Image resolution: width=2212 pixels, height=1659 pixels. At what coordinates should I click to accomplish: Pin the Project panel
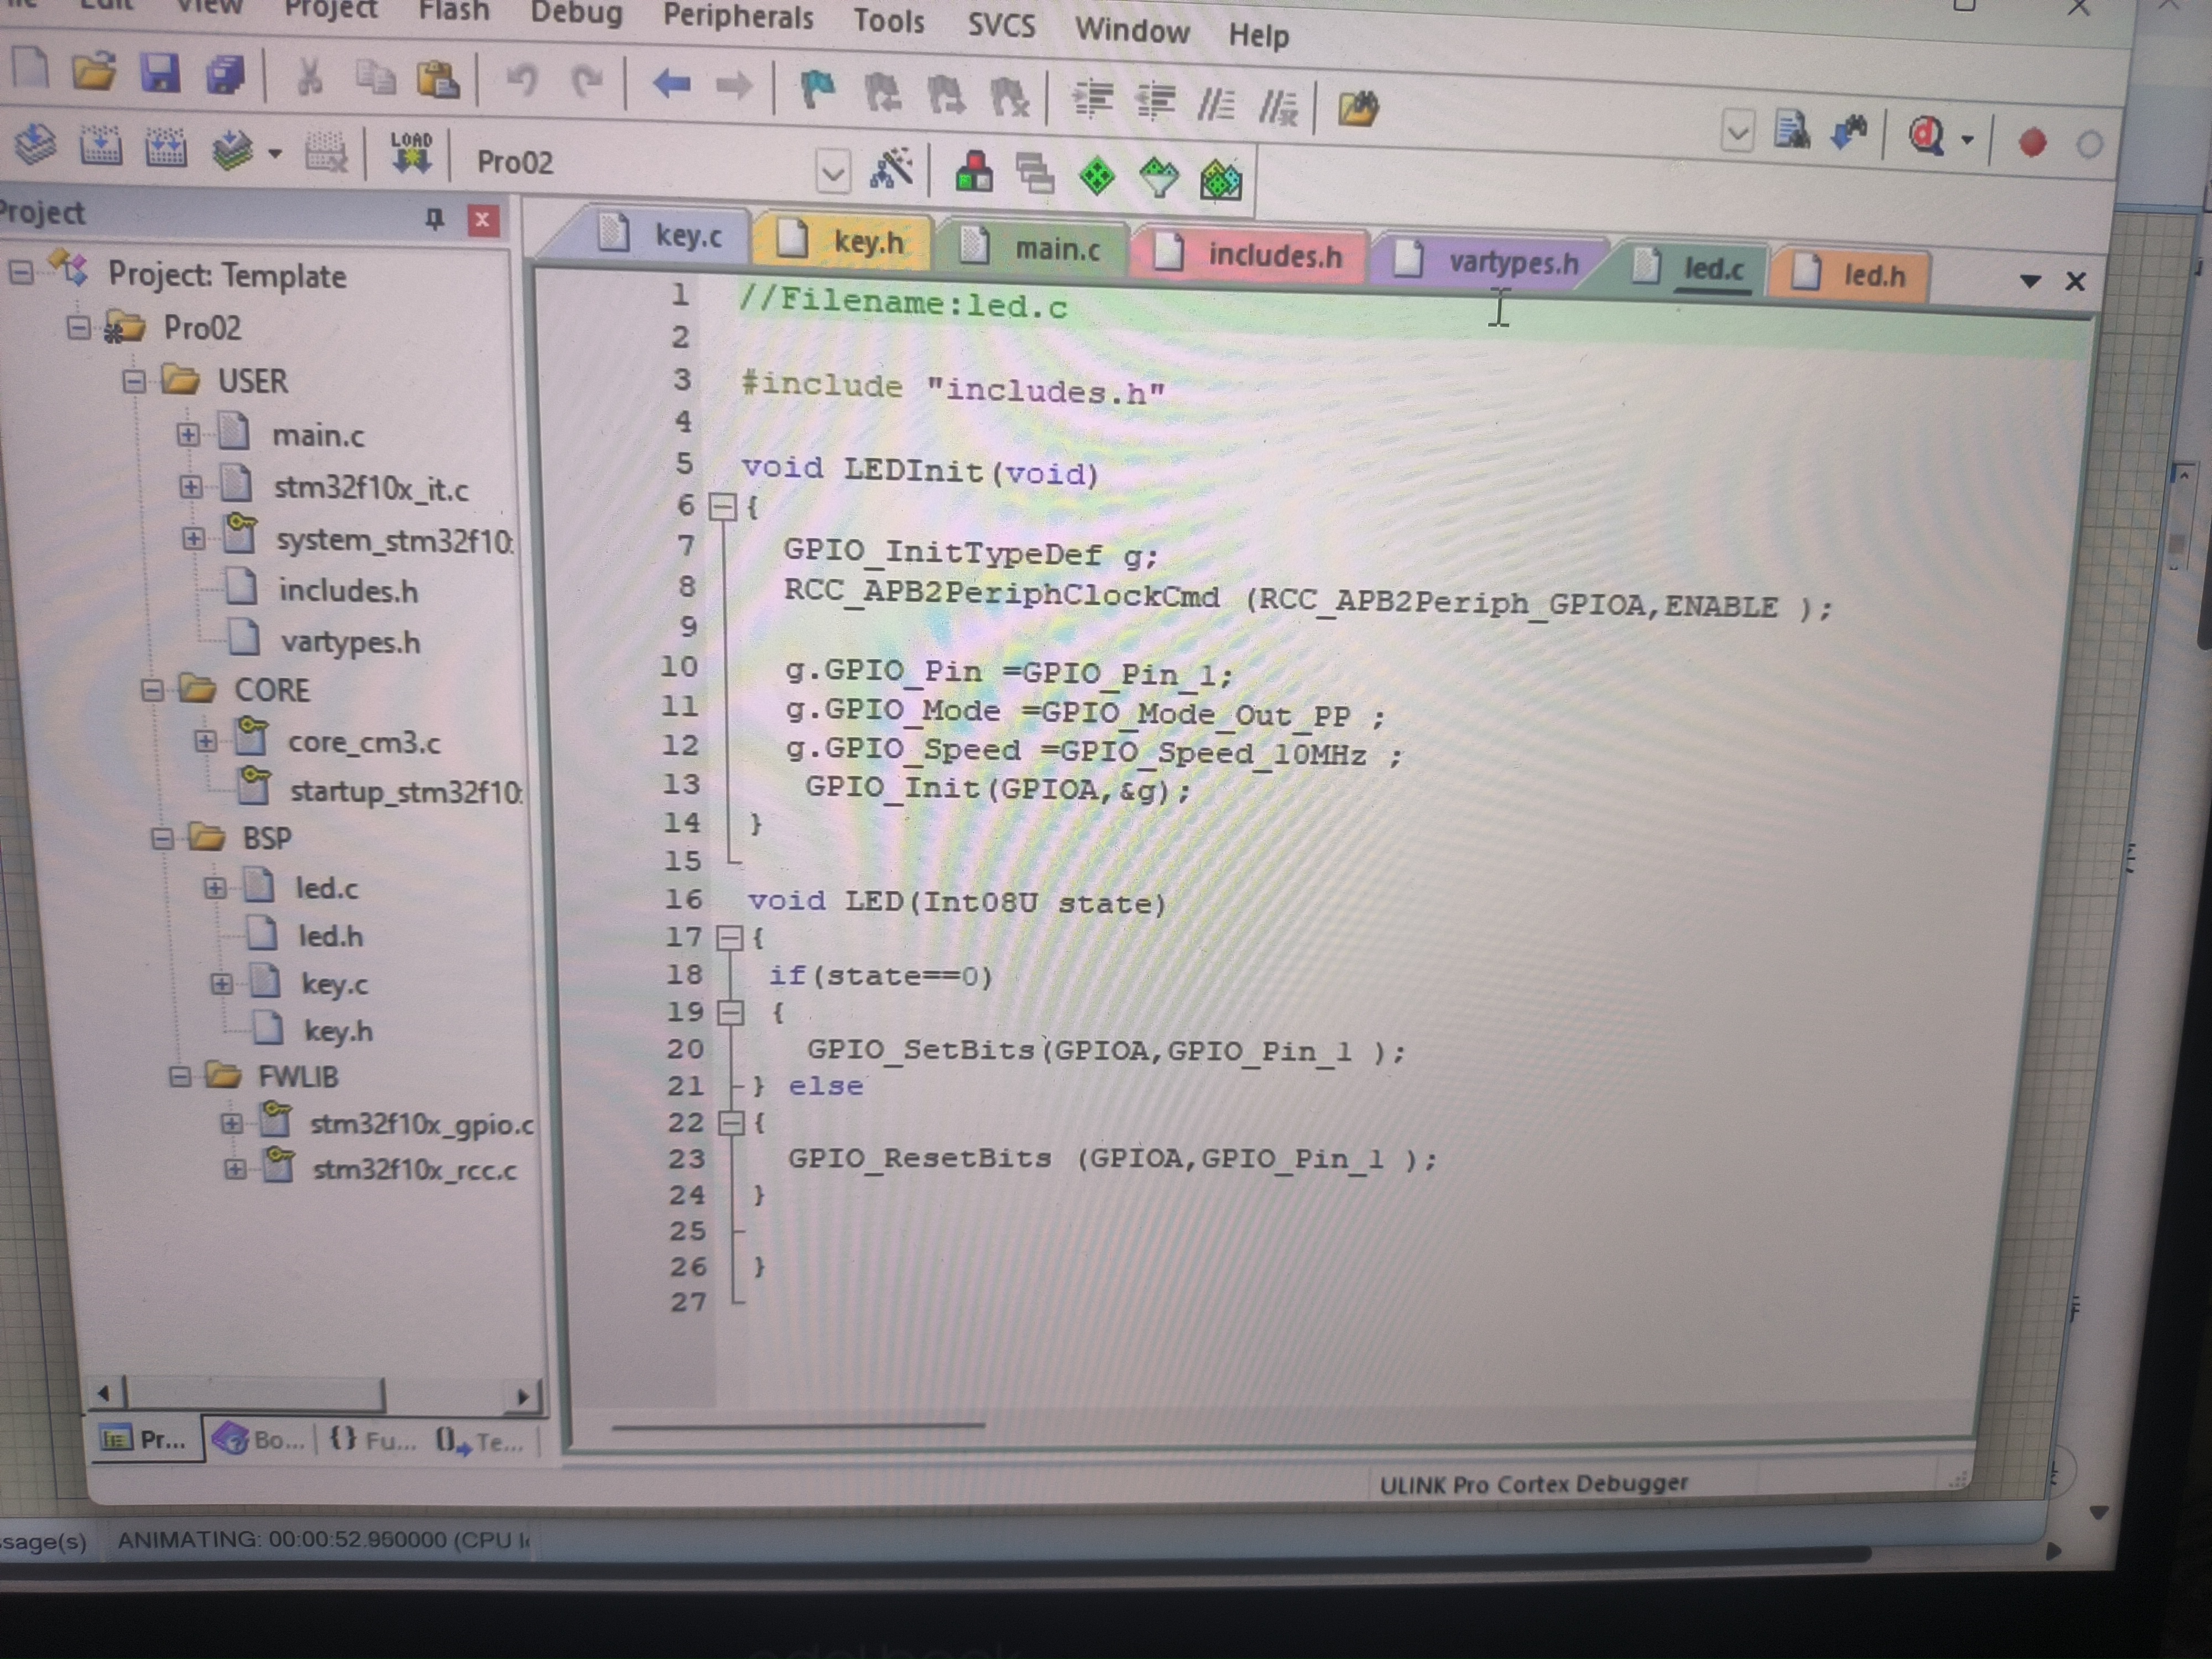(434, 218)
